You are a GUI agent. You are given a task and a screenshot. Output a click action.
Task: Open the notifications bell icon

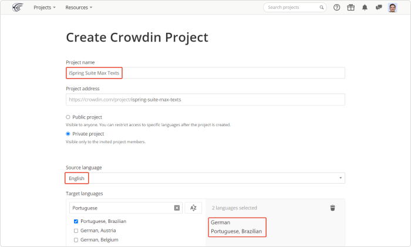point(365,8)
